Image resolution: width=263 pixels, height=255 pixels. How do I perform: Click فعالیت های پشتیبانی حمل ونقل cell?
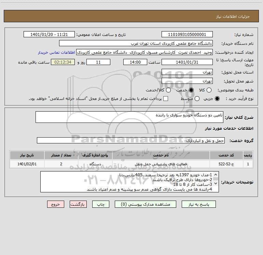[161, 164]
